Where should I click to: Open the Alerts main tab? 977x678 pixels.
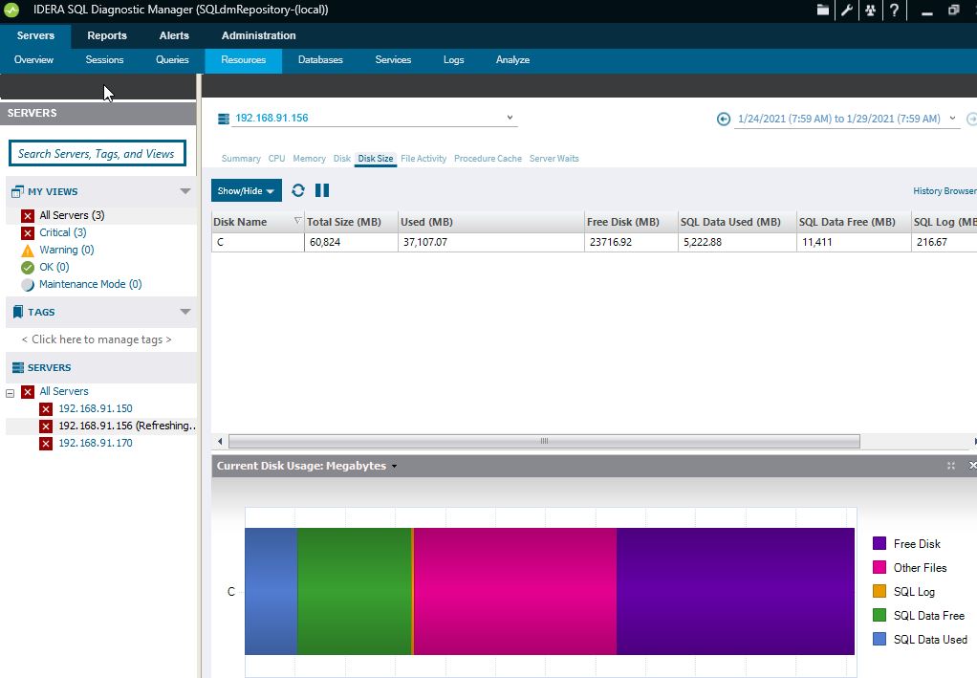point(174,35)
